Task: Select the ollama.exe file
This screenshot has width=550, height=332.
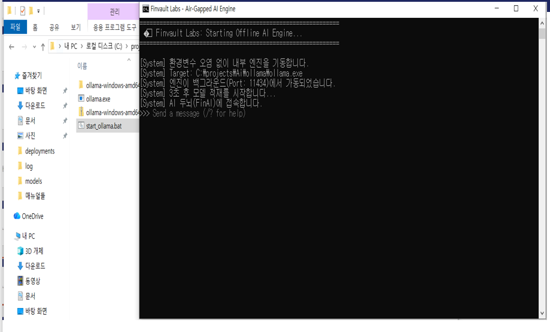Action: pyautogui.click(x=98, y=99)
